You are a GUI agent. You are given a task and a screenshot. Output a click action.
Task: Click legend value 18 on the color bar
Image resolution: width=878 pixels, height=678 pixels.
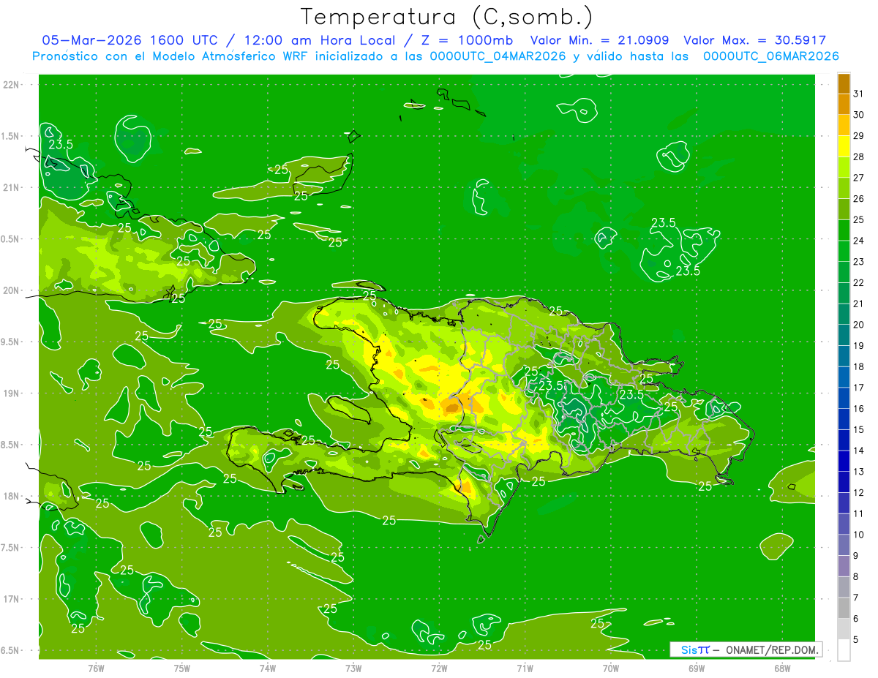[x=859, y=366]
